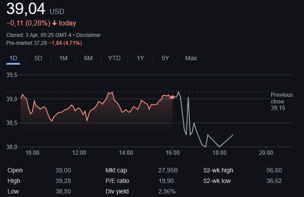
Task: Click the P/E value 19,90
Action: point(166,181)
